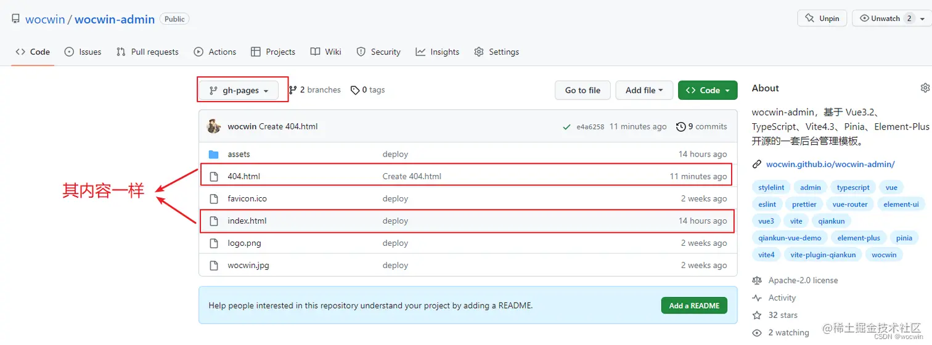View the 0 tags list

pos(367,90)
